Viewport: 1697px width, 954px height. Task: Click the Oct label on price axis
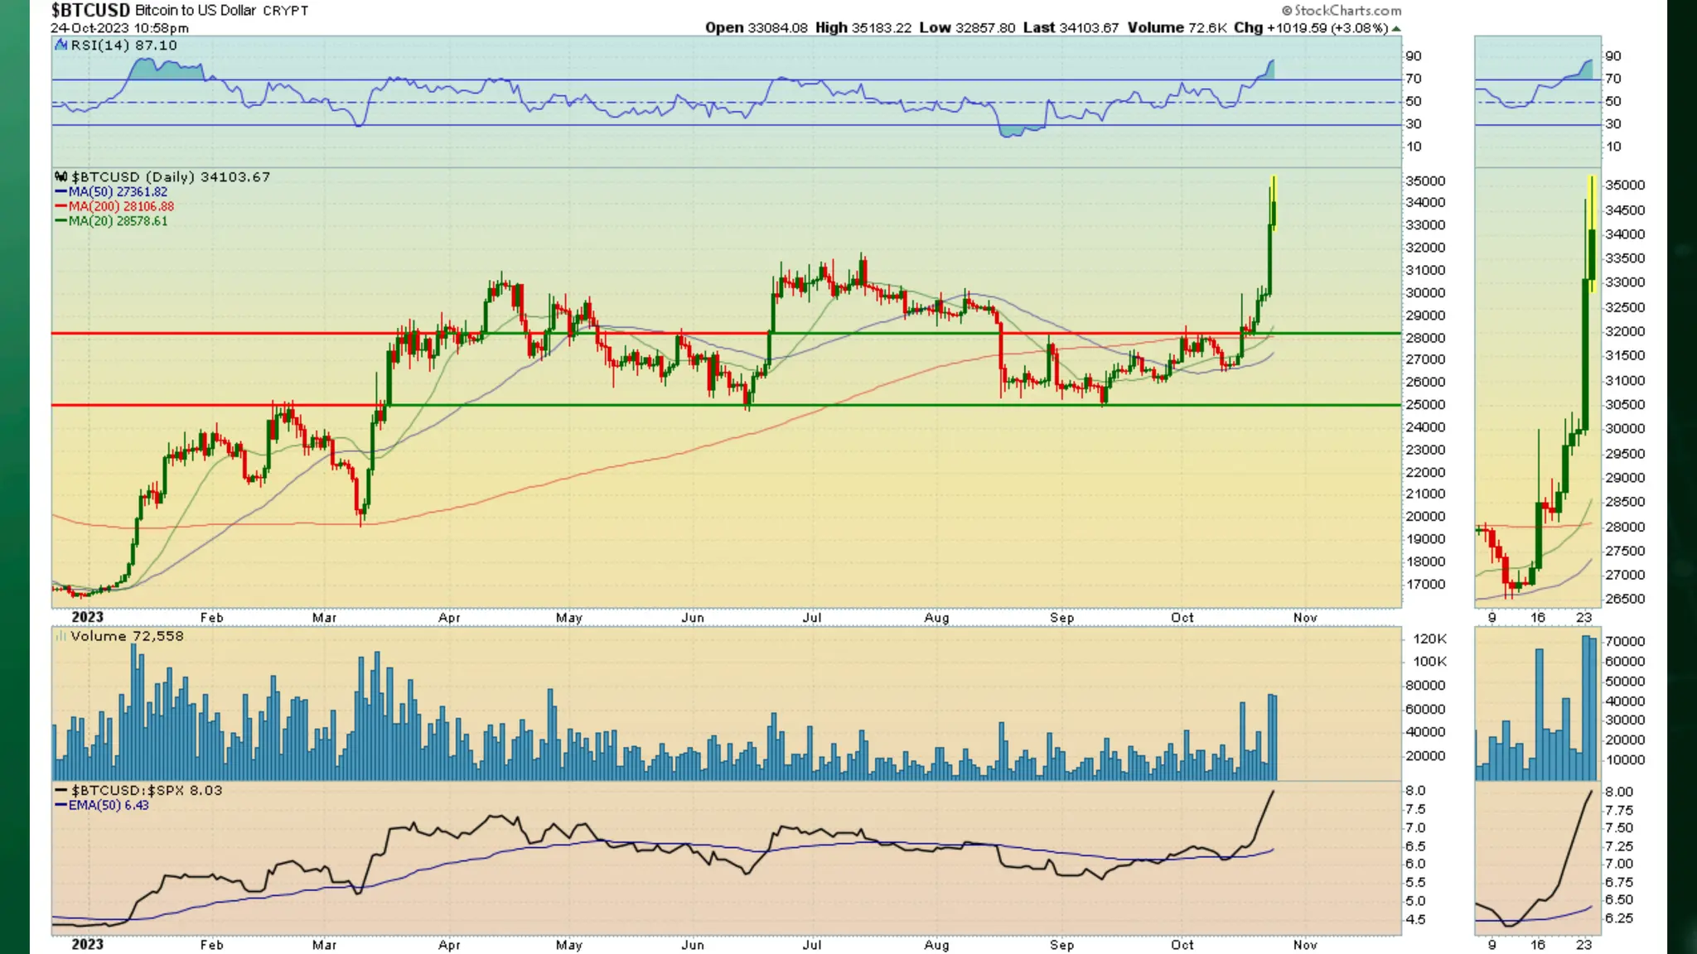(1182, 618)
